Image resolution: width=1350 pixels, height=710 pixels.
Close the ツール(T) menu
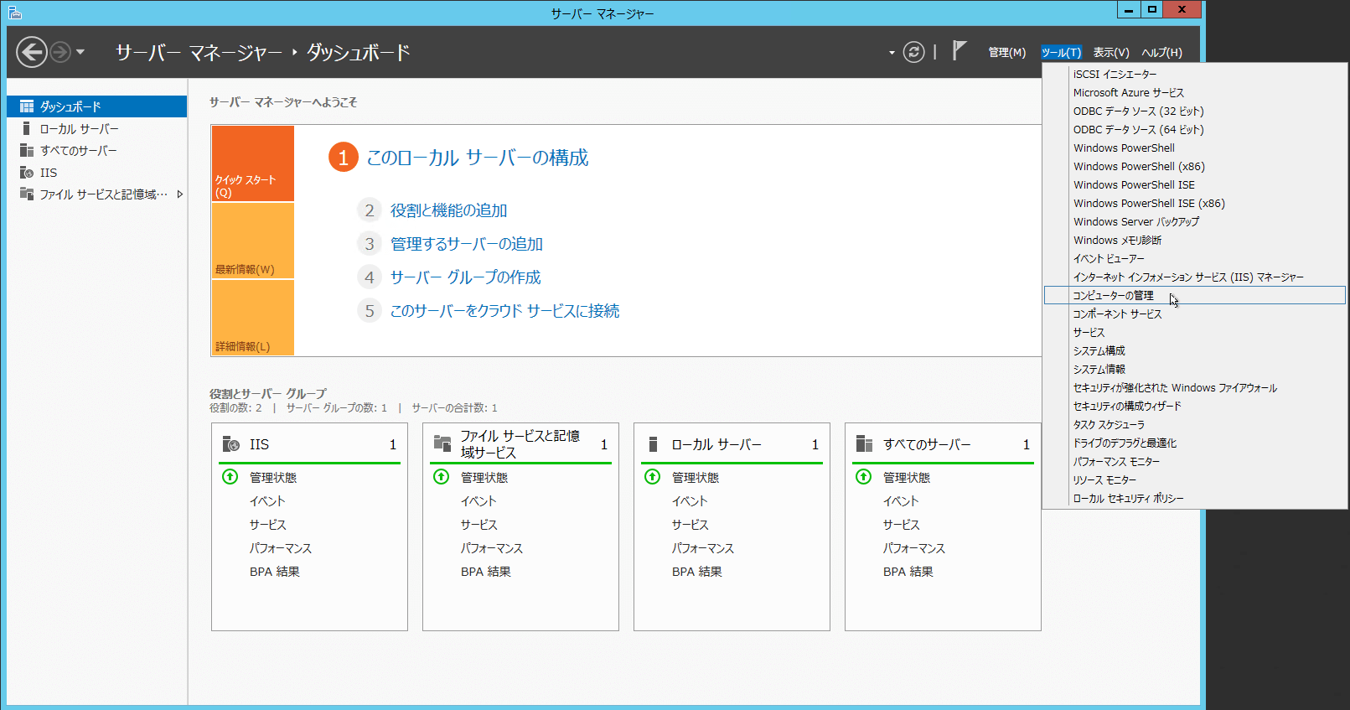click(x=1061, y=52)
